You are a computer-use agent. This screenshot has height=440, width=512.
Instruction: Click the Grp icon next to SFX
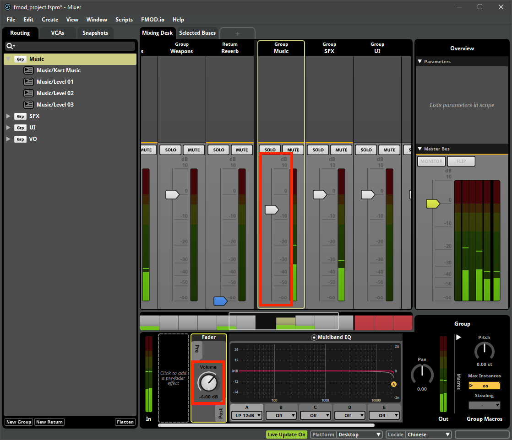pyautogui.click(x=20, y=116)
